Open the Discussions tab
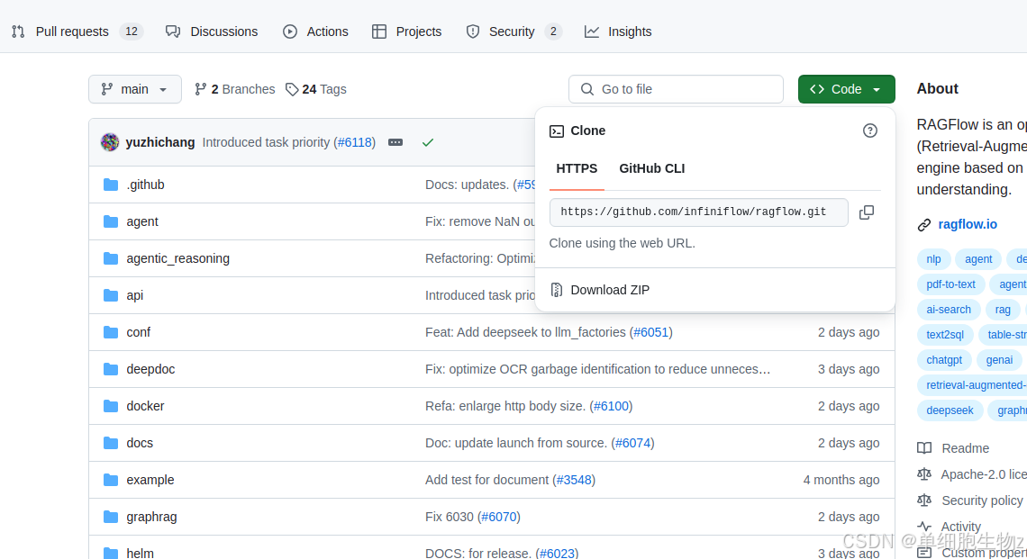The height and width of the screenshot is (559, 1027). coord(211,32)
